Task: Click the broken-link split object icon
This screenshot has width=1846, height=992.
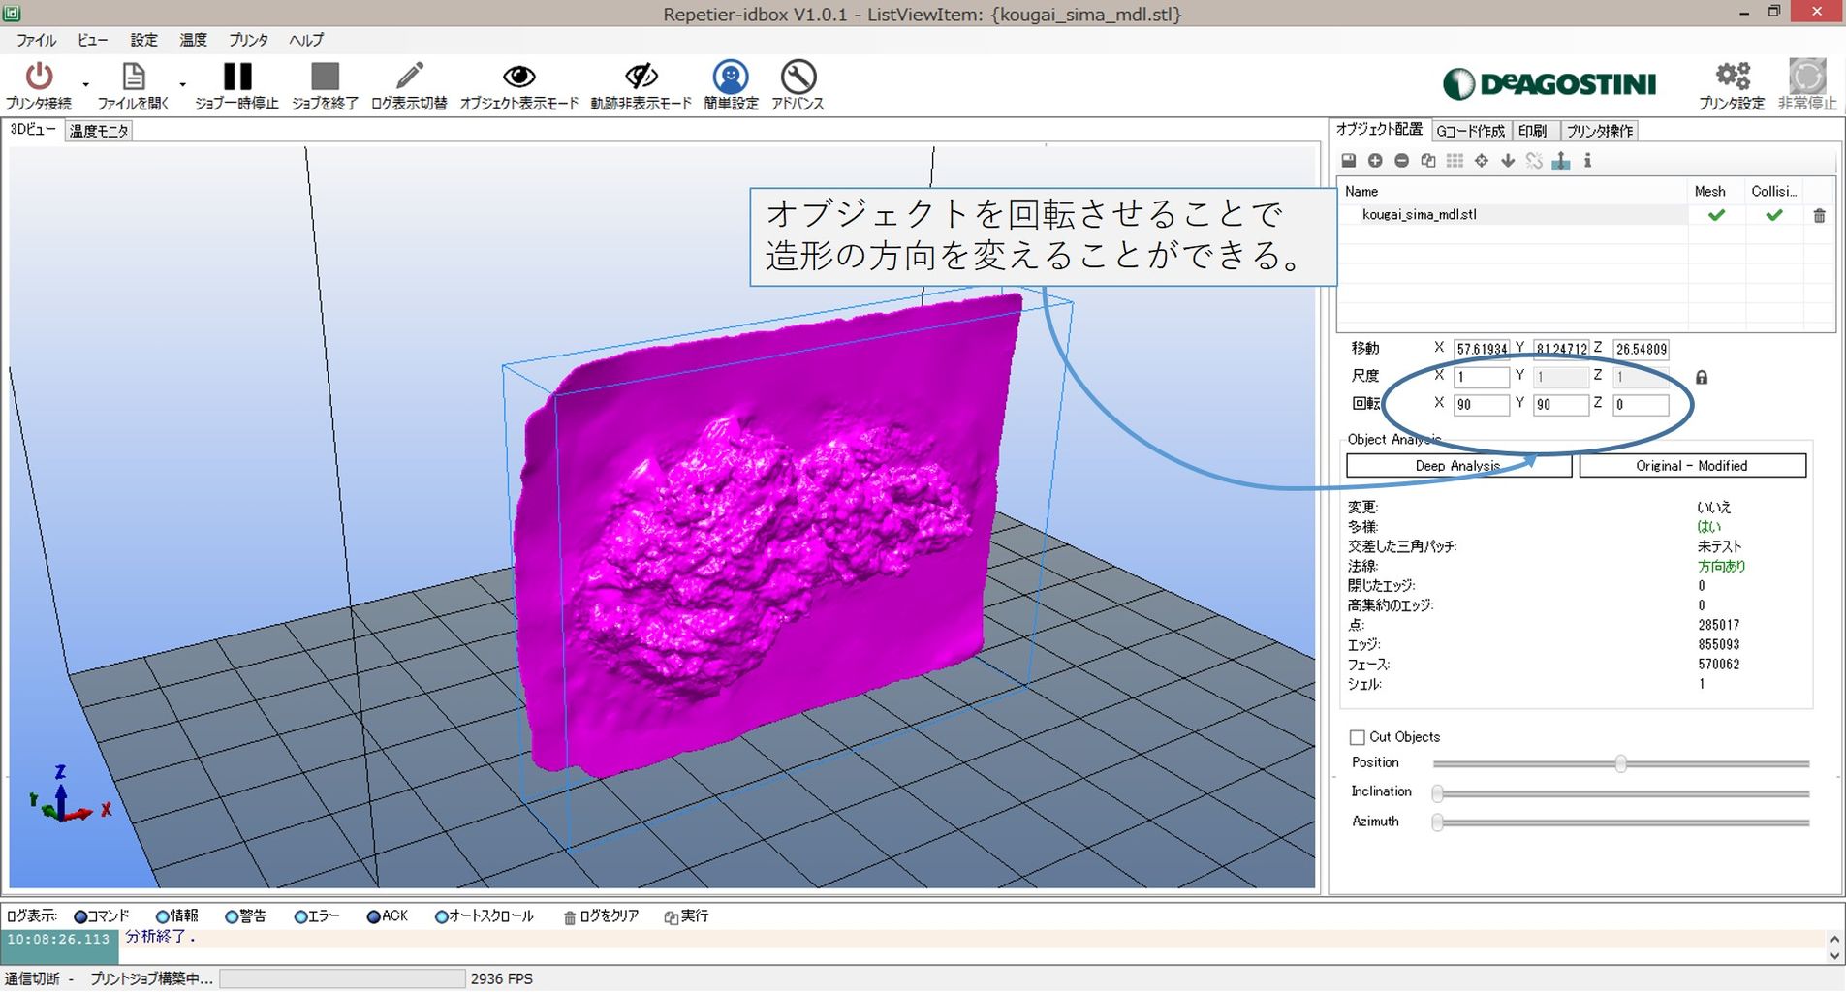Action: pos(1534,161)
